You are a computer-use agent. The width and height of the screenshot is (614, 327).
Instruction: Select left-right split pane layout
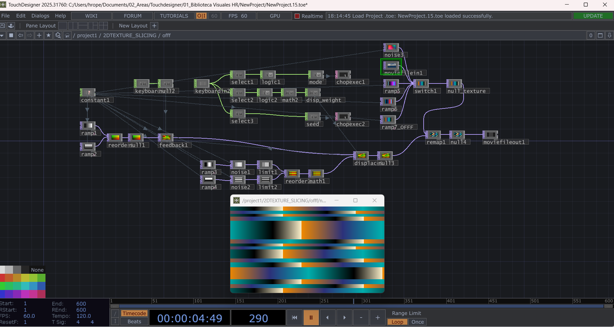coord(73,26)
